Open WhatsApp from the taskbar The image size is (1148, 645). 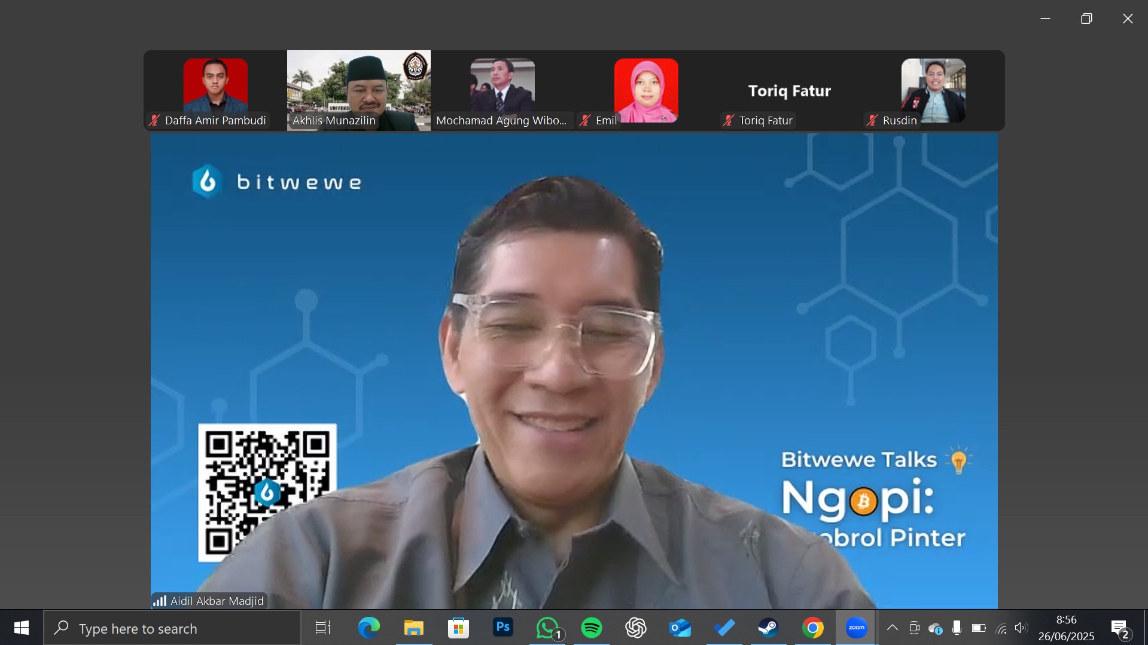tap(547, 628)
